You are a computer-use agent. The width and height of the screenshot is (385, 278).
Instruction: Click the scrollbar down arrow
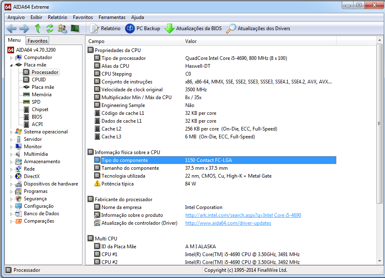click(379, 261)
